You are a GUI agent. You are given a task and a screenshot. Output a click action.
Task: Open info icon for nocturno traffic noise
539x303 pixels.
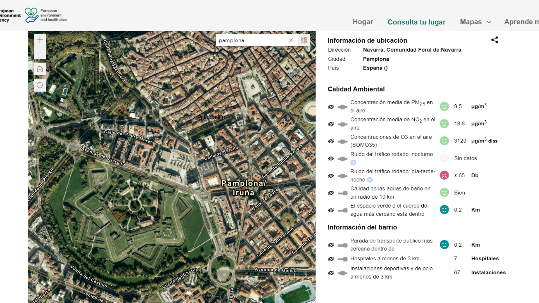(353, 163)
